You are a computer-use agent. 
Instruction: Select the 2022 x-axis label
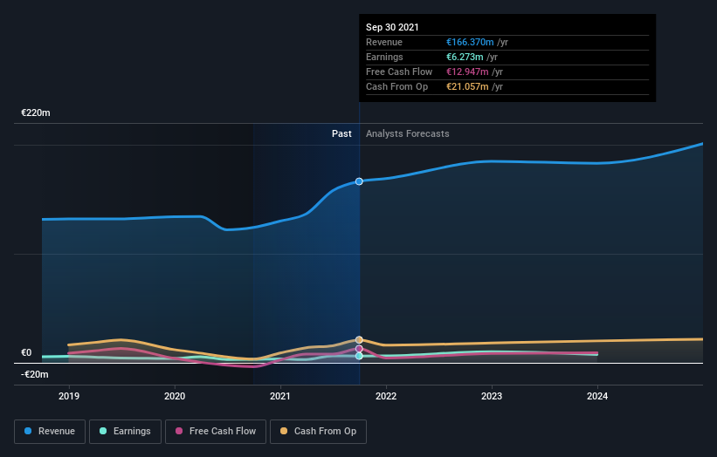tap(386, 396)
